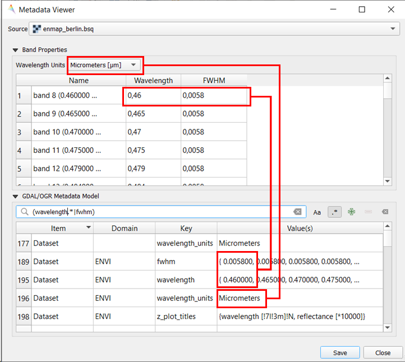Click the Domain column header
This screenshot has width=405, height=362.
(x=124, y=228)
